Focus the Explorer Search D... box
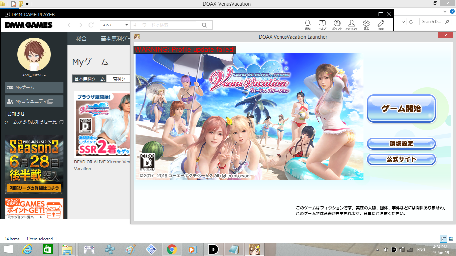Viewport: 456px width, 256px height. pos(435,22)
